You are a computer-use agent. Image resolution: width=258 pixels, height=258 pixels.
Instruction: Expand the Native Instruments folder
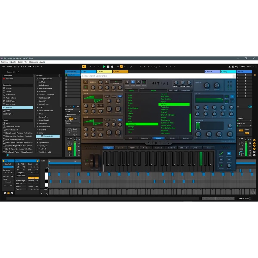tap(37, 111)
